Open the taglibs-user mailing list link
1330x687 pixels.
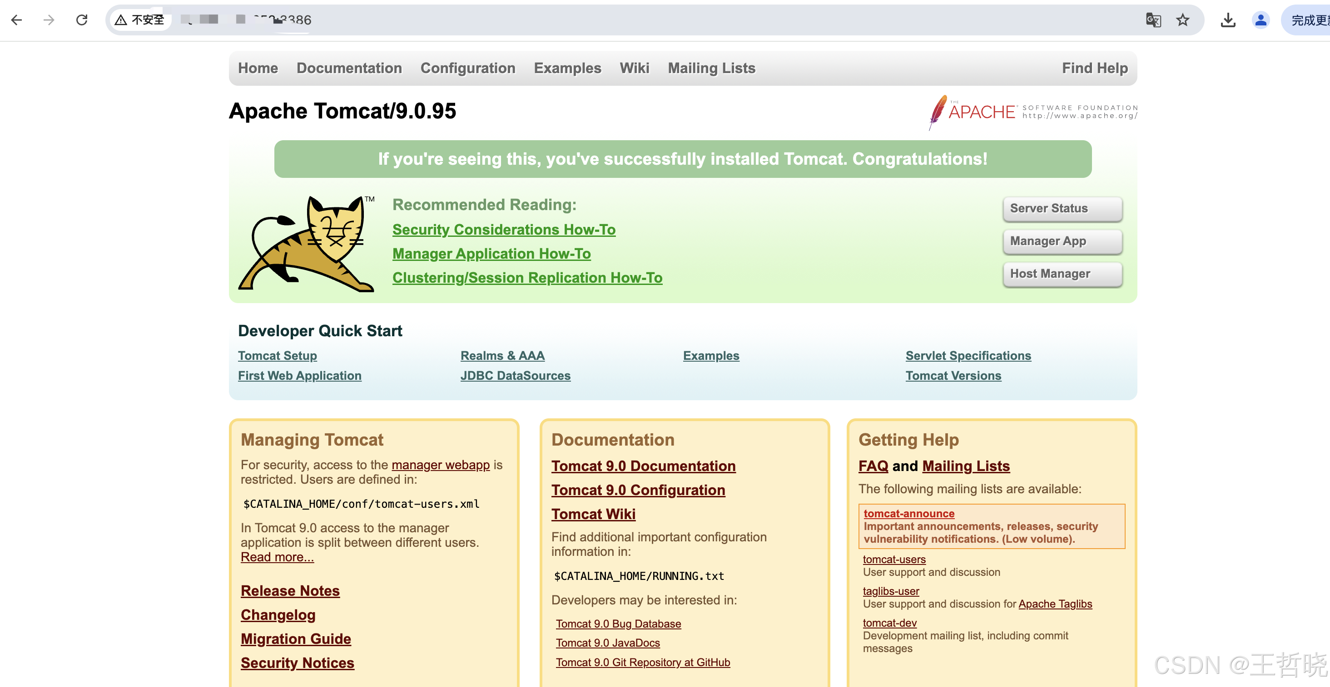pyautogui.click(x=891, y=592)
